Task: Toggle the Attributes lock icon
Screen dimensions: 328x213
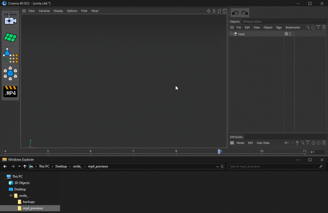Action: tap(313, 143)
